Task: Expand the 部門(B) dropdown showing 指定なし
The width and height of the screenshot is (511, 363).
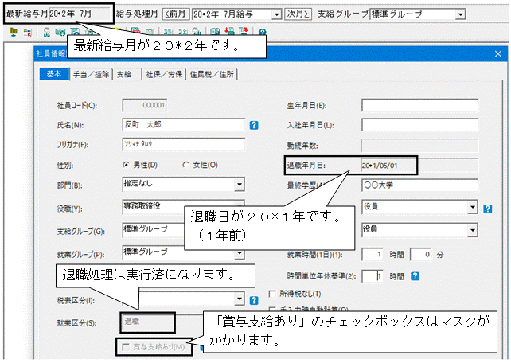Action: (x=240, y=185)
